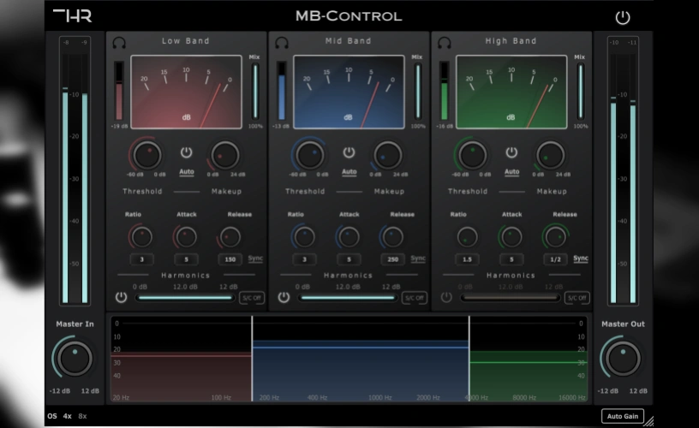Toggle Mid Band compressor power button
Screen dimensions: 699x428
349,152
